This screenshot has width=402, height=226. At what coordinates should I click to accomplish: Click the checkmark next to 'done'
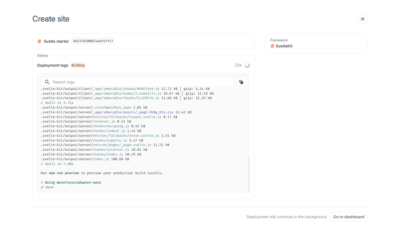pos(42,187)
